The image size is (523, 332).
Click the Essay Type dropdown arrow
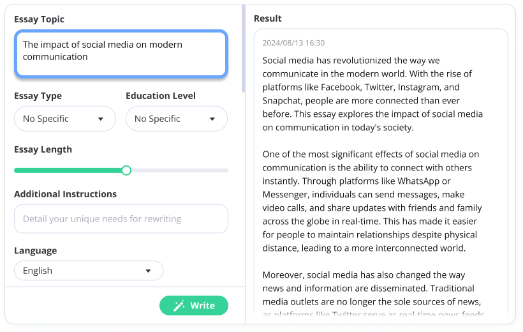101,119
